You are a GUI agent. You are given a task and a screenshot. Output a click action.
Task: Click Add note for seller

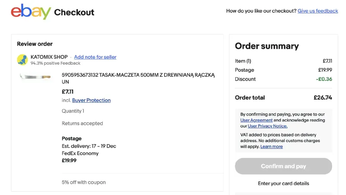(95, 57)
